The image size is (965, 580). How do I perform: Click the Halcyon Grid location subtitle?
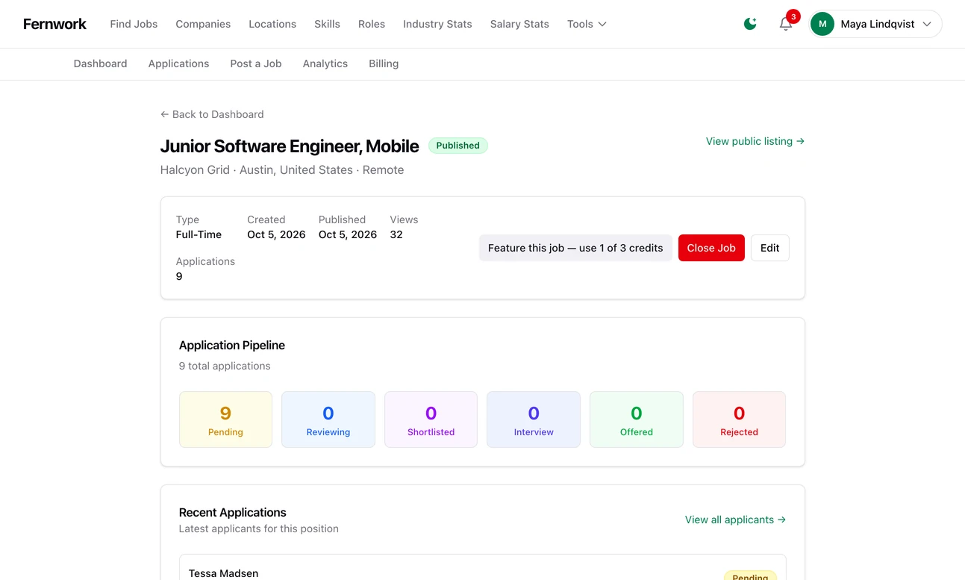pos(282,169)
